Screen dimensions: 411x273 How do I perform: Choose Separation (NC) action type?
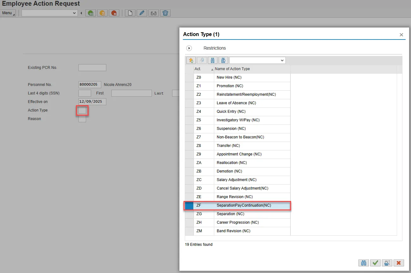click(230, 214)
